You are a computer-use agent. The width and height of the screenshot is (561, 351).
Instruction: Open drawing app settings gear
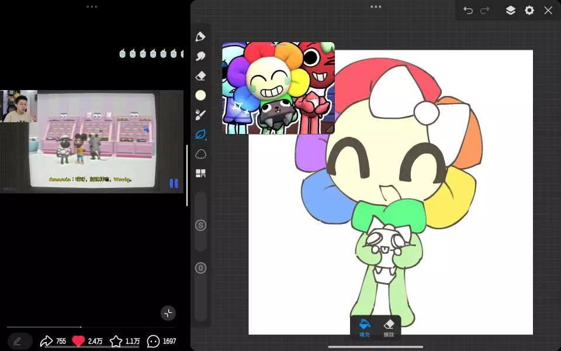[x=529, y=10]
